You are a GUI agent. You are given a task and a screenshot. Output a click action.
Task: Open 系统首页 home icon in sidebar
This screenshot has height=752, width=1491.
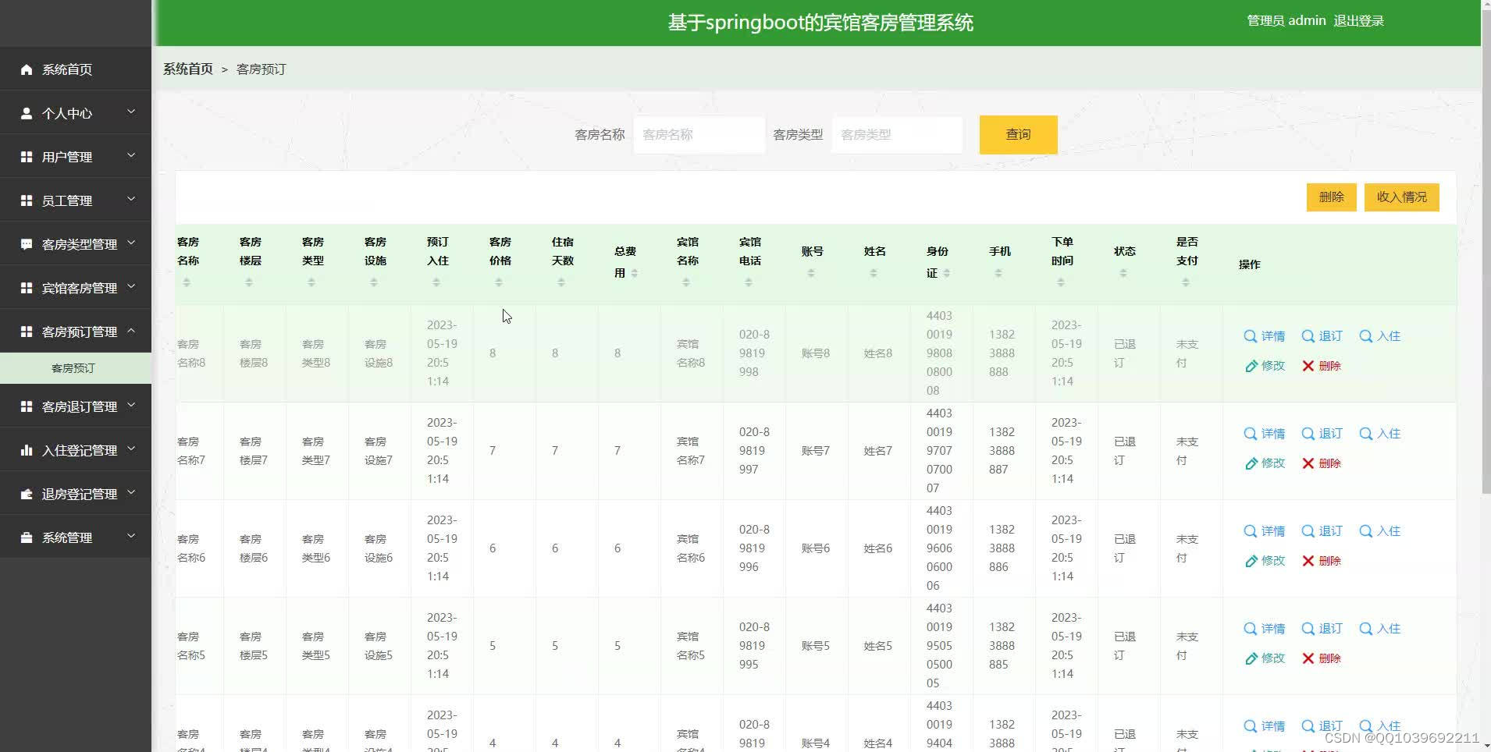26,69
